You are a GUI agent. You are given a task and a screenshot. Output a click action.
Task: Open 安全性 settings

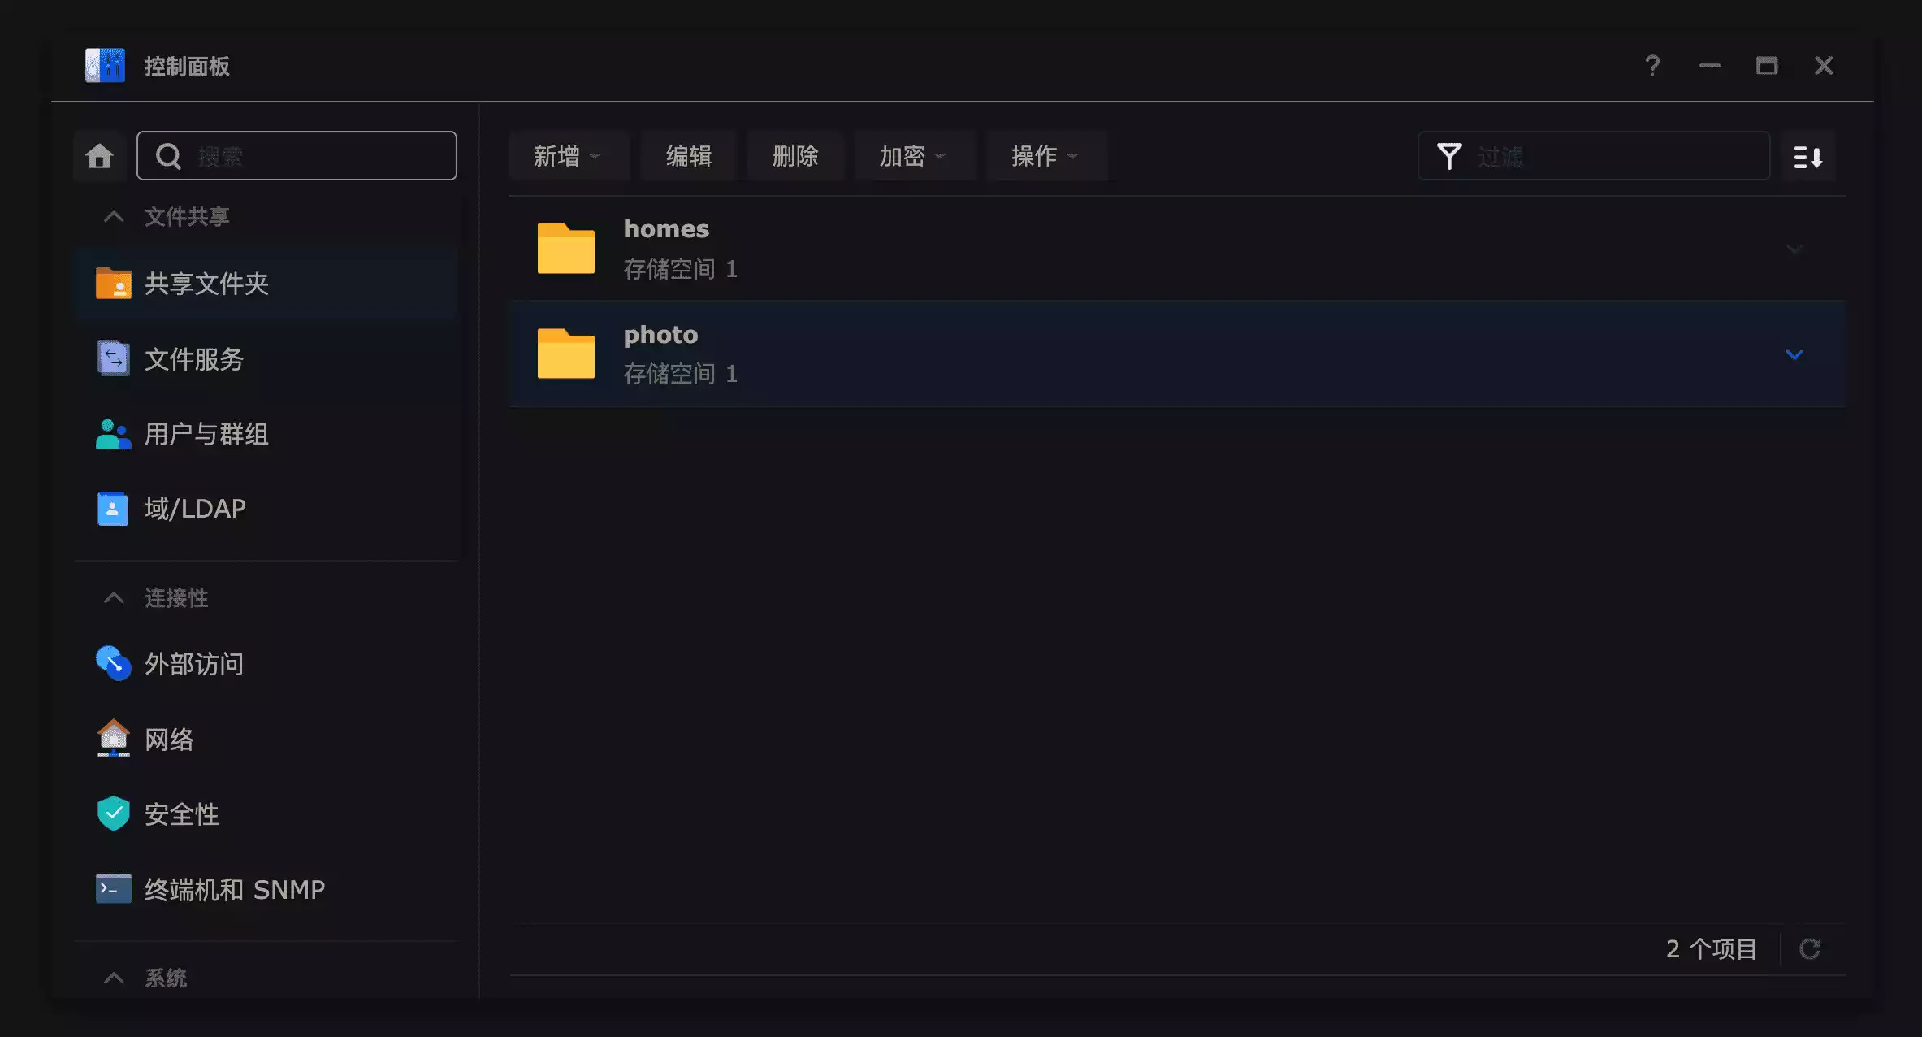click(181, 814)
